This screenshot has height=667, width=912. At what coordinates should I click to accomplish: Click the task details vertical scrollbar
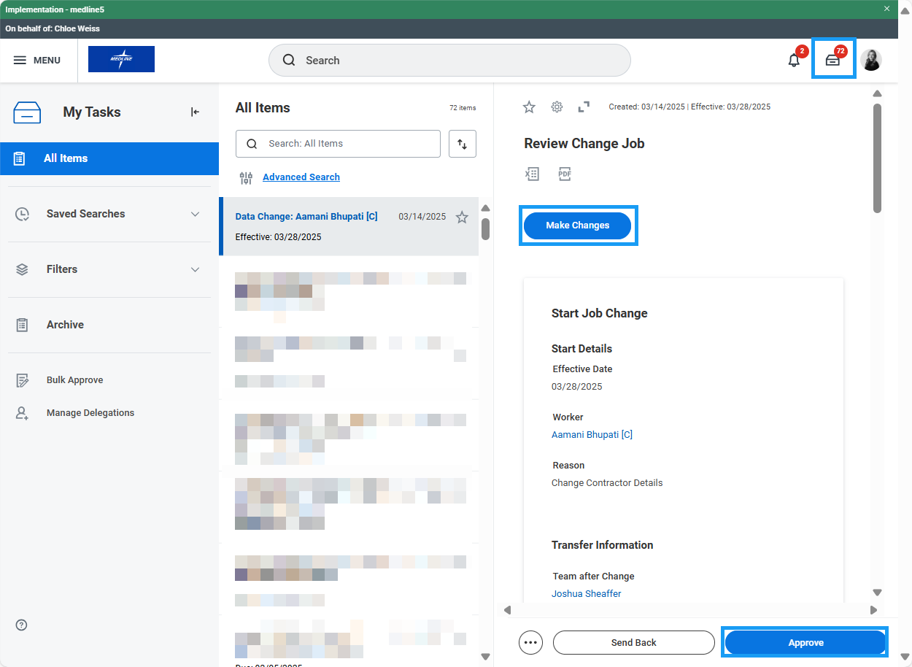coord(877,157)
